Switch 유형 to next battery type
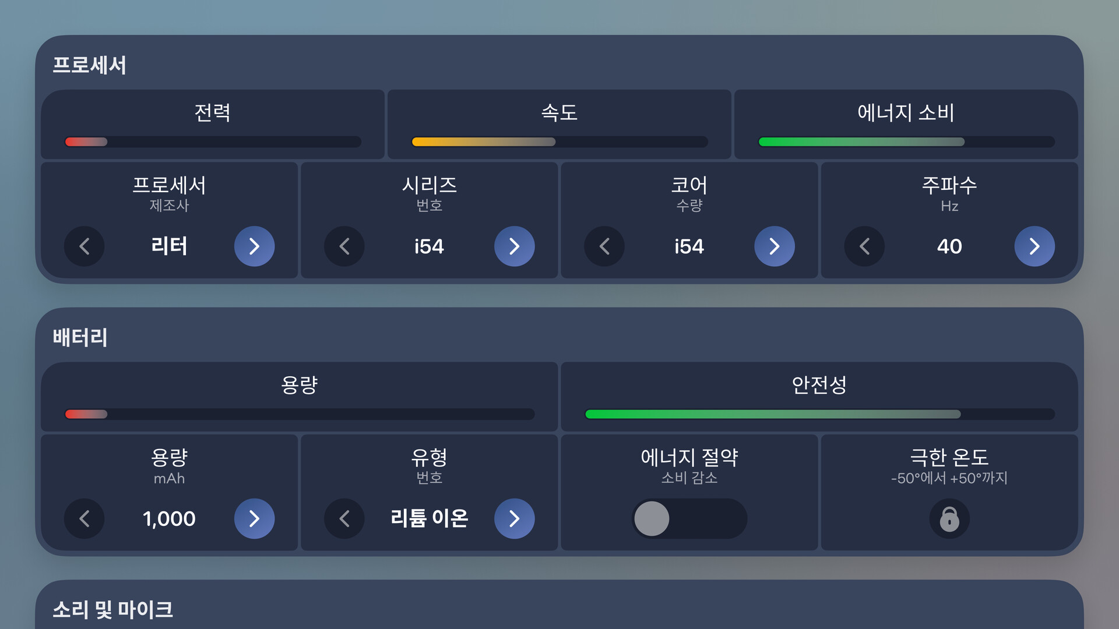Image resolution: width=1119 pixels, height=629 pixels. pos(514,518)
